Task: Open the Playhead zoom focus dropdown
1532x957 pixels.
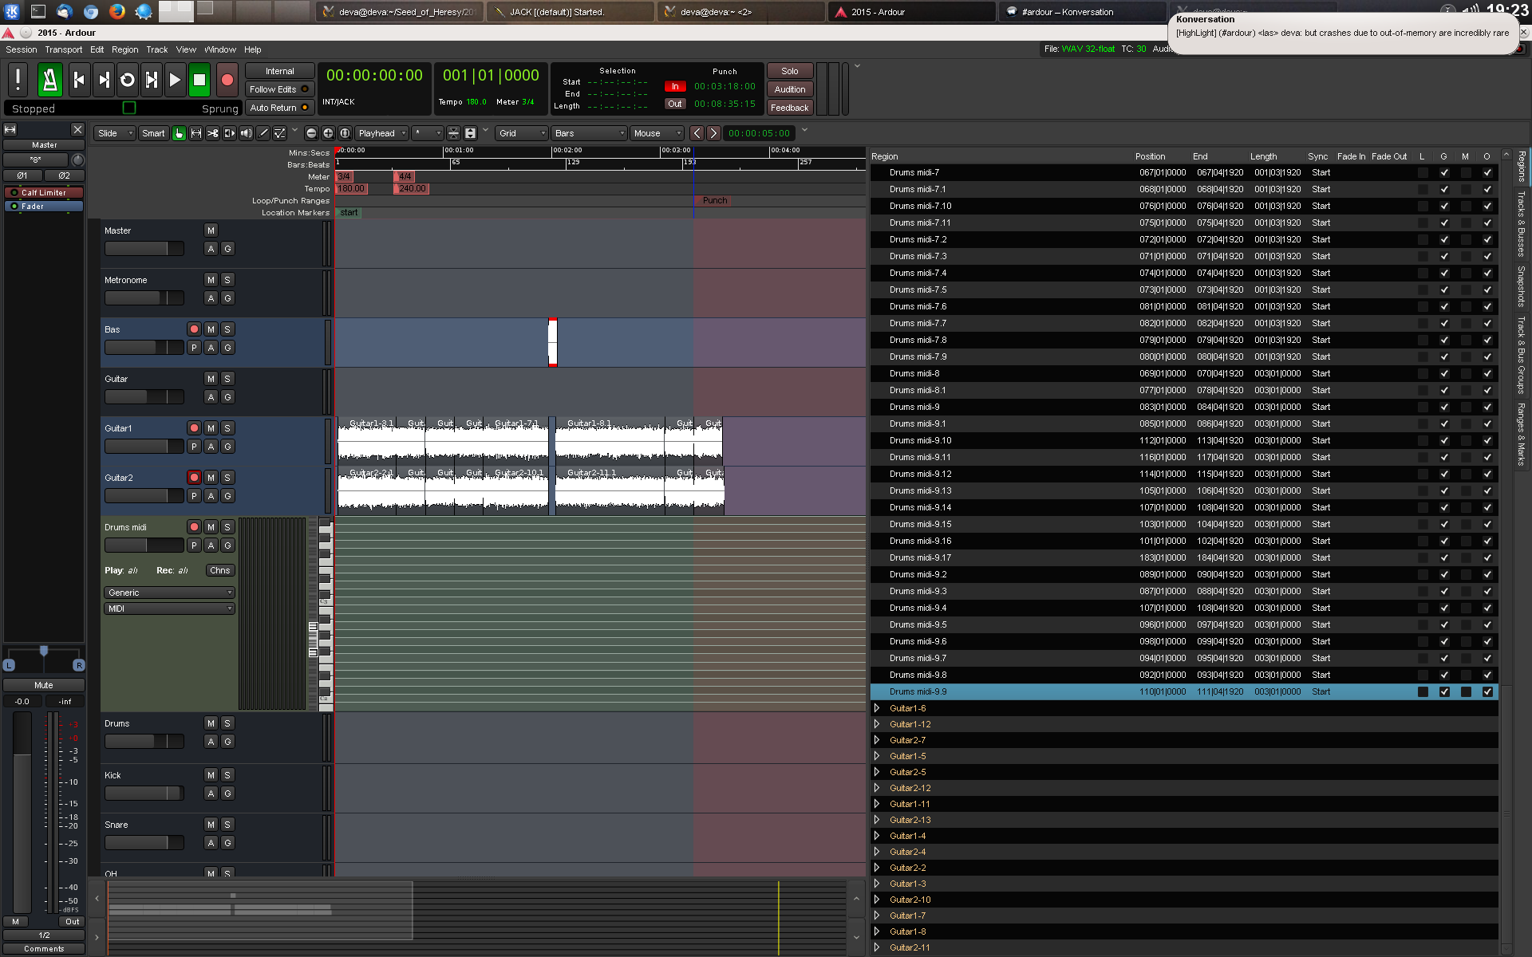Action: pyautogui.click(x=381, y=133)
